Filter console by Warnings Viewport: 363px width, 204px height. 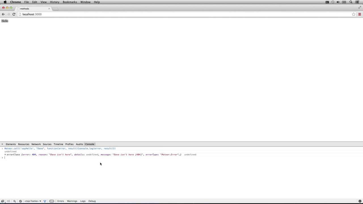click(x=72, y=201)
